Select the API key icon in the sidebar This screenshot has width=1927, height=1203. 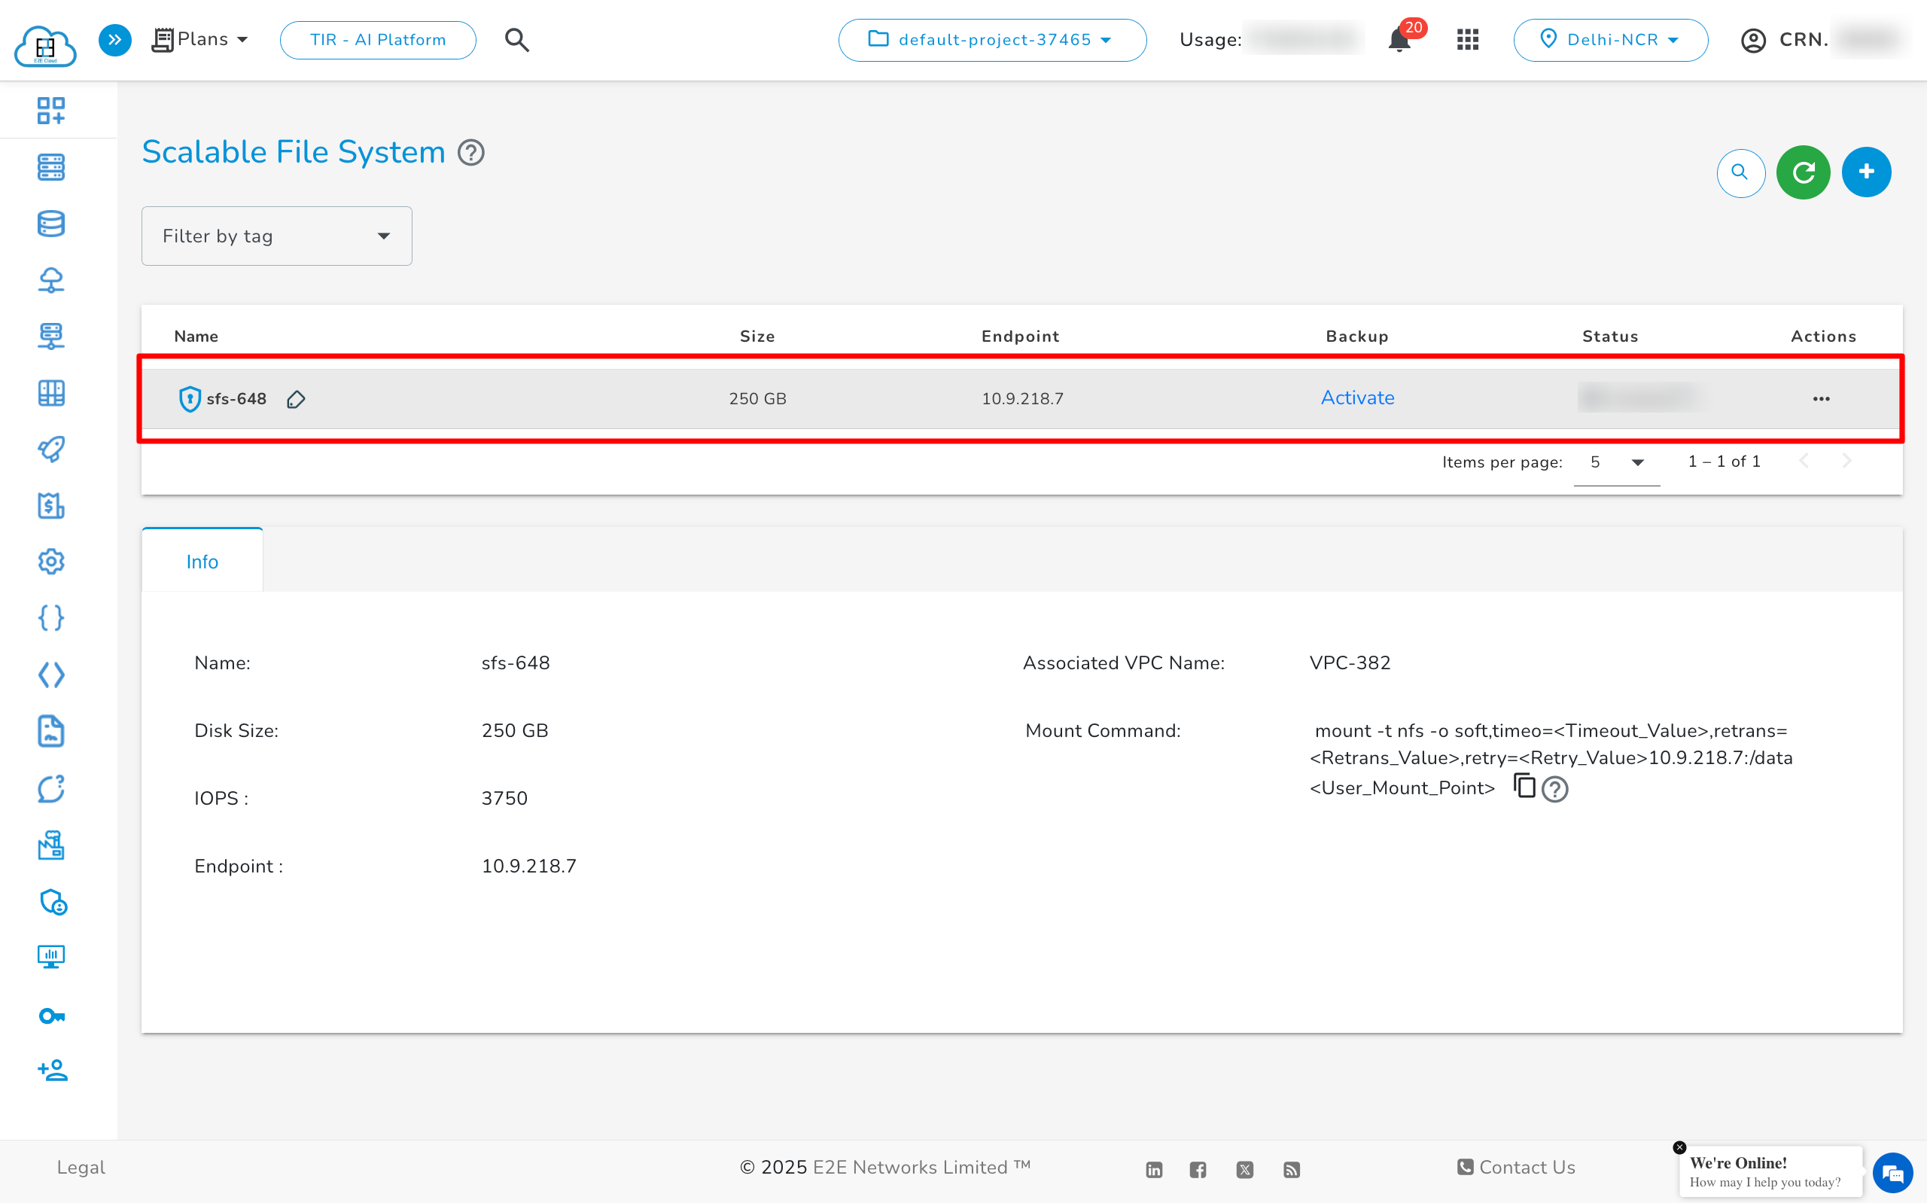50,1016
